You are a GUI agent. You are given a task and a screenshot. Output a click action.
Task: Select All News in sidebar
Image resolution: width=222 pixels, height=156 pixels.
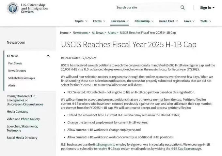pos(12,56)
